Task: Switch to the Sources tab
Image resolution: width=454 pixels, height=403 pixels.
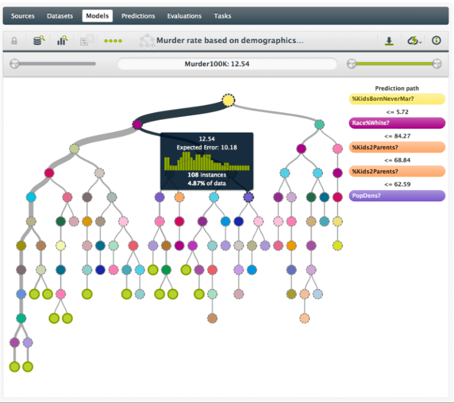Action: [23, 16]
